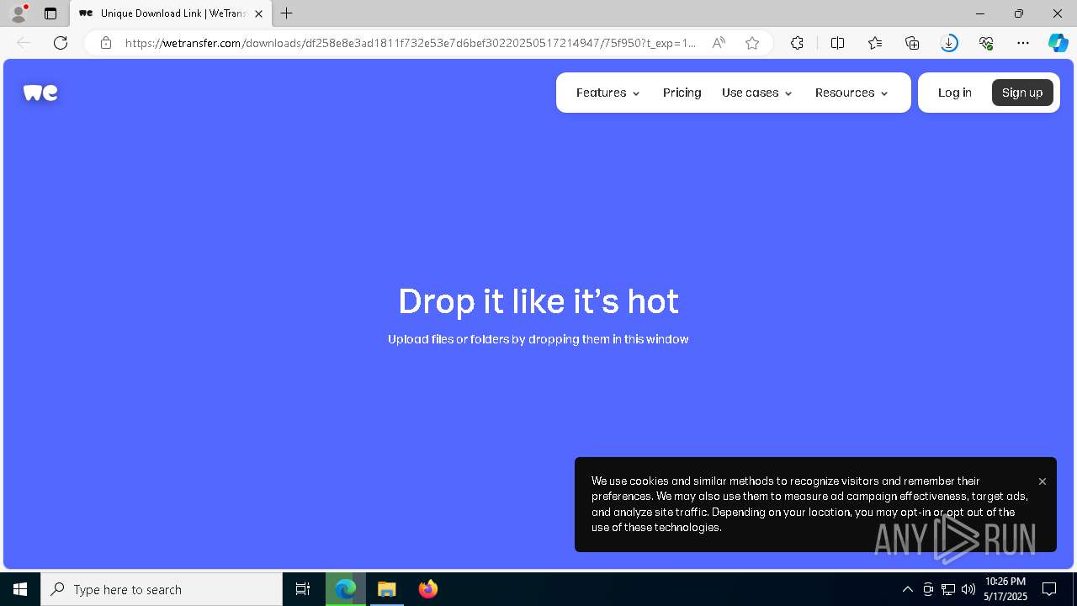Open the Collections panel
The image size is (1077, 606).
coord(912,43)
